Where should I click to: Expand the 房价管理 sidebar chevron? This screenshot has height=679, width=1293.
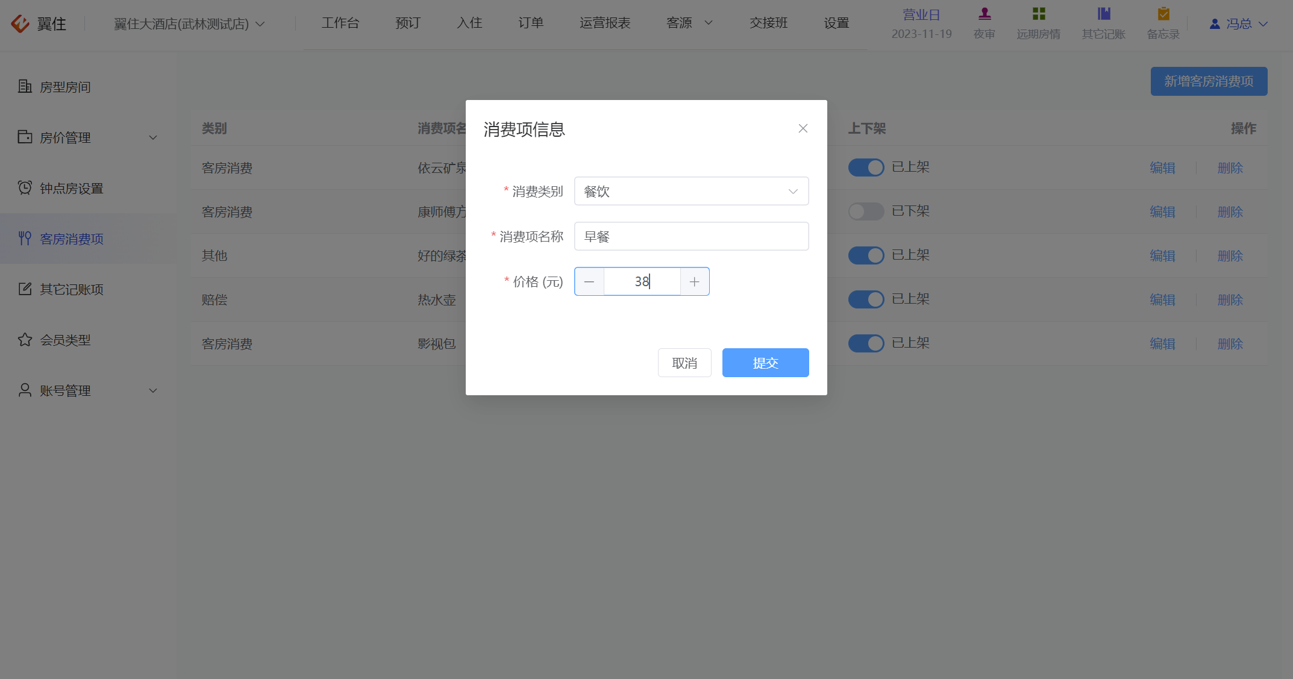(153, 137)
